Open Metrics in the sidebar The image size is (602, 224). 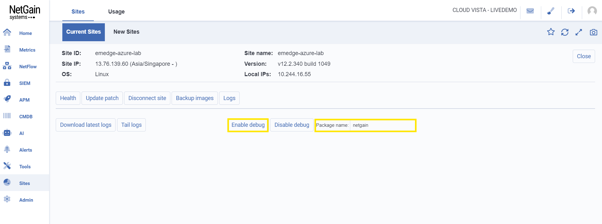pyautogui.click(x=27, y=50)
